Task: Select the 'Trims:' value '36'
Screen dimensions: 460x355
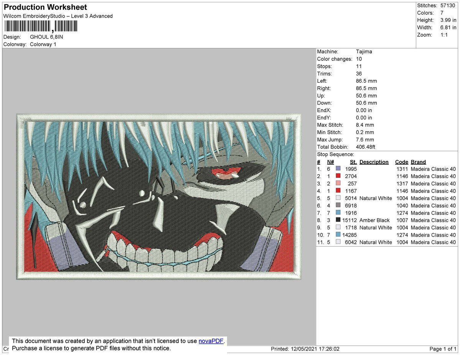Action: (359, 74)
